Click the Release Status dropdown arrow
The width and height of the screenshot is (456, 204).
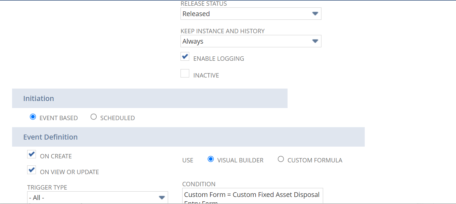point(315,14)
